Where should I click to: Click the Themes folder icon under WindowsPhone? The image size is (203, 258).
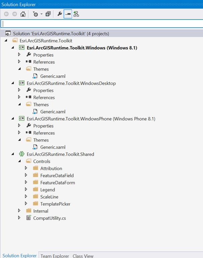pos(28,140)
